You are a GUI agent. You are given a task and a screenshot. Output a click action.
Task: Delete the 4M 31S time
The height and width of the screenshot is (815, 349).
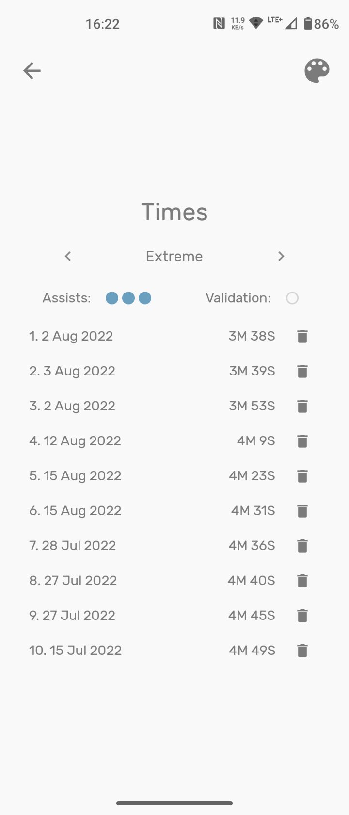point(302,511)
